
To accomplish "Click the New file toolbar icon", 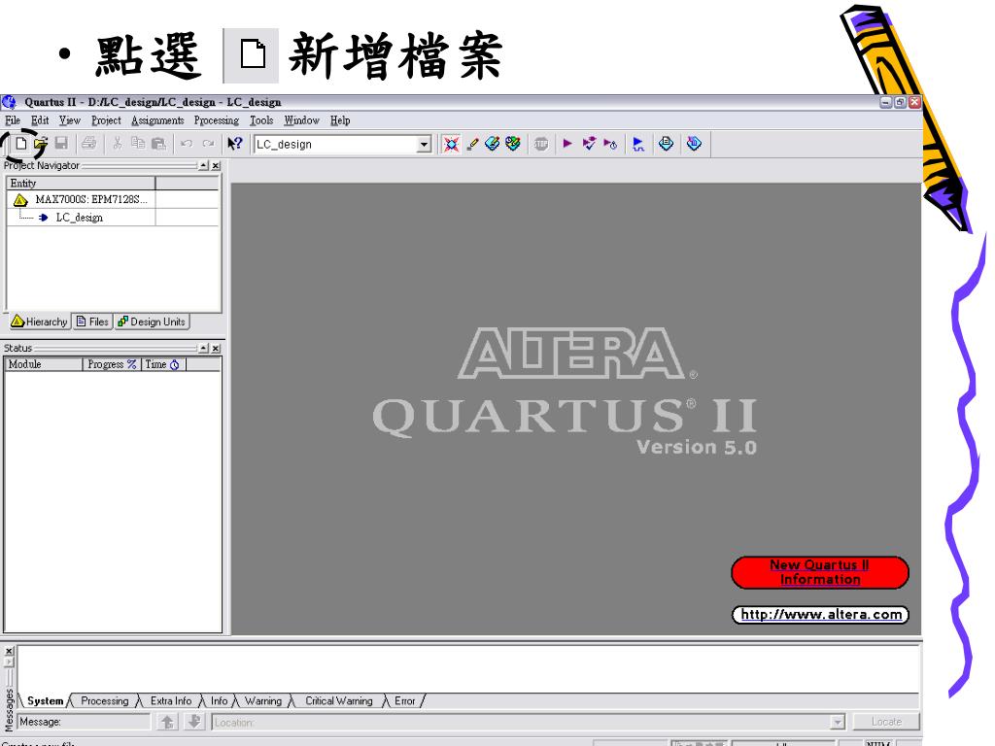I will click(x=21, y=144).
